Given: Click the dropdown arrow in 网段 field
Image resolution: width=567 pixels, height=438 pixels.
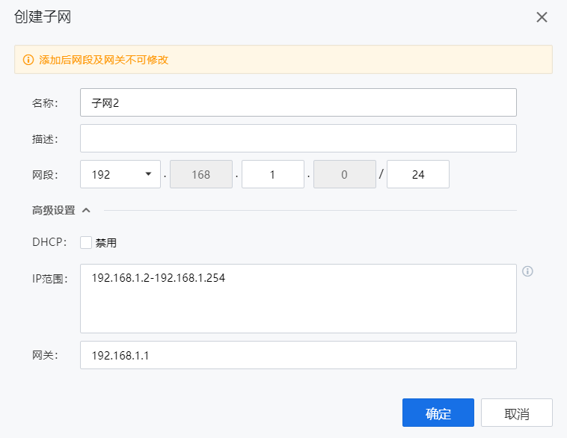Looking at the screenshot, I should click(x=148, y=174).
